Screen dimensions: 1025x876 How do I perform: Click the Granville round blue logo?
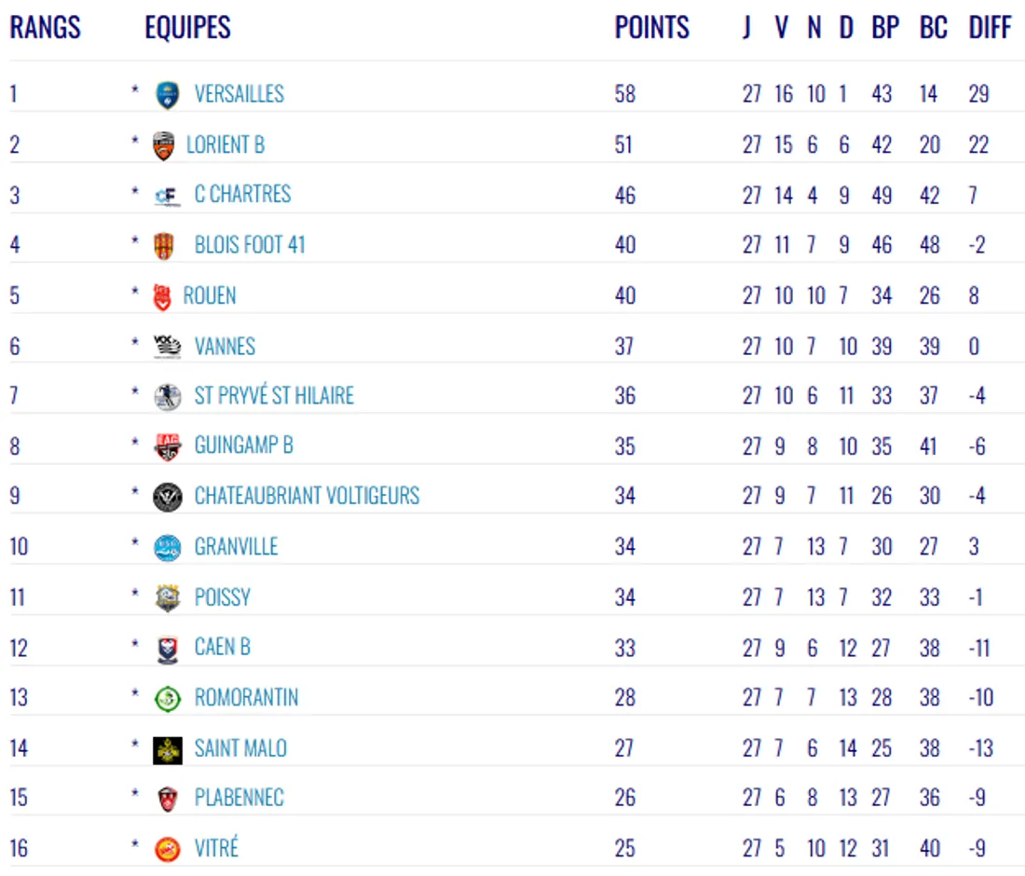pos(168,547)
